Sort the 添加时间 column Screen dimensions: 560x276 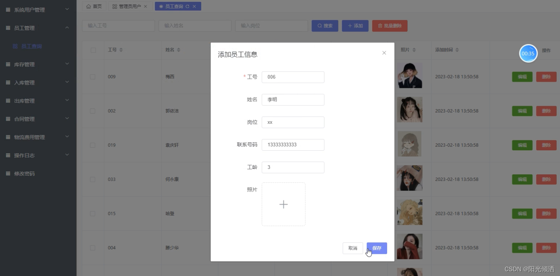click(457, 50)
